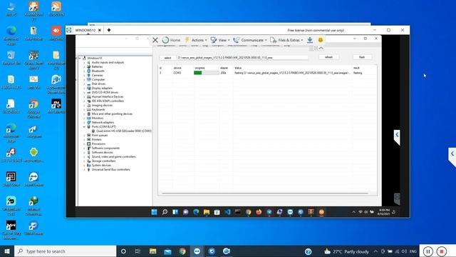Open Microsoft Edge desktop shortcut
The image size is (456, 257).
[11, 133]
